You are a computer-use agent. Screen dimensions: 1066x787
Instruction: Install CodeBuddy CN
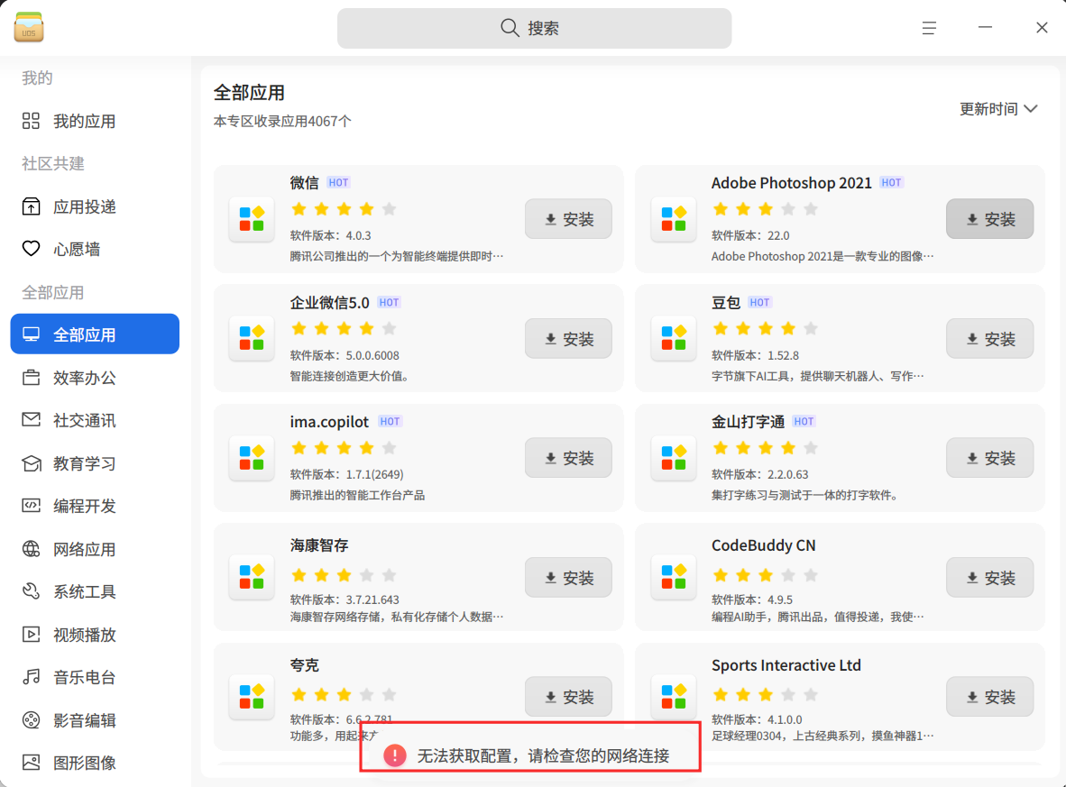click(990, 578)
